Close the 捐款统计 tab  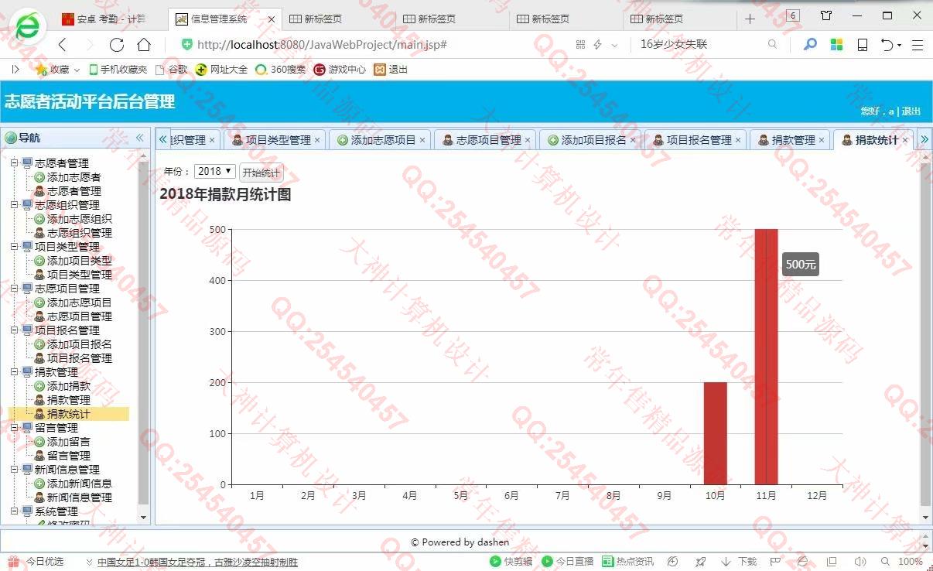pos(905,140)
